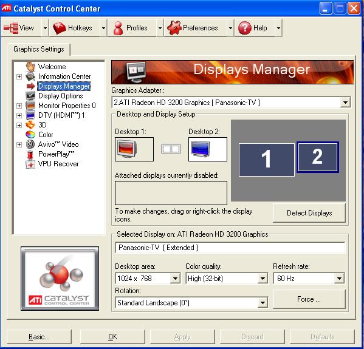This screenshot has width=364, height=349.
Task: Click the Panasonic-TV [Extended] field
Action: (x=230, y=248)
